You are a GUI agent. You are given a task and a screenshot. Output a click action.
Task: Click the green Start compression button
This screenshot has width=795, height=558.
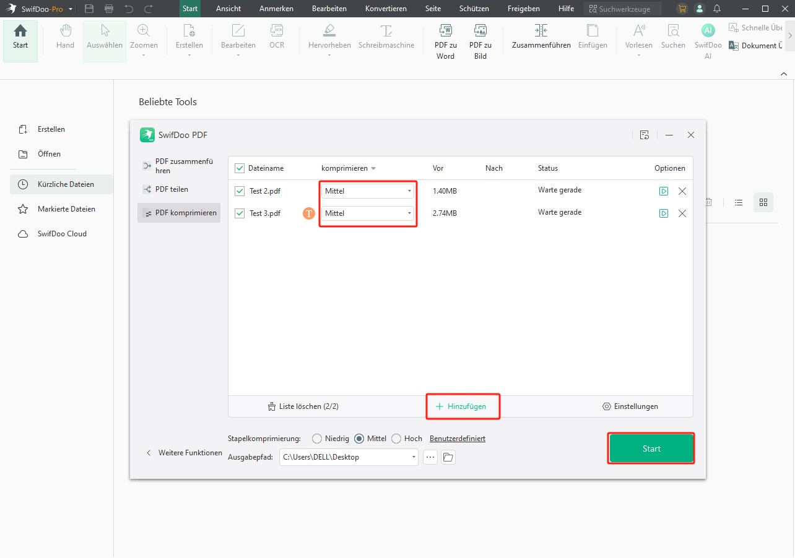tap(651, 449)
